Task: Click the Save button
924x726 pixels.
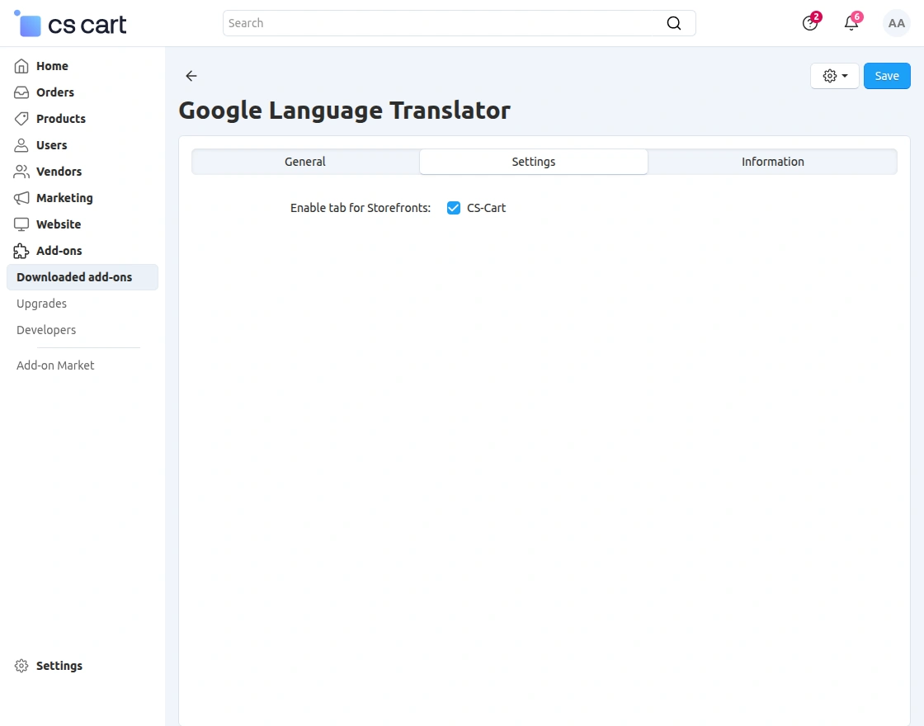Action: pos(887,76)
